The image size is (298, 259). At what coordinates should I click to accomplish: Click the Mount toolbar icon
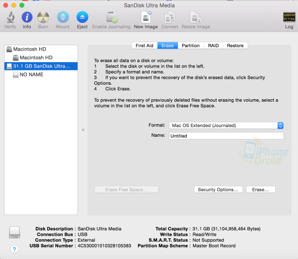63,17
